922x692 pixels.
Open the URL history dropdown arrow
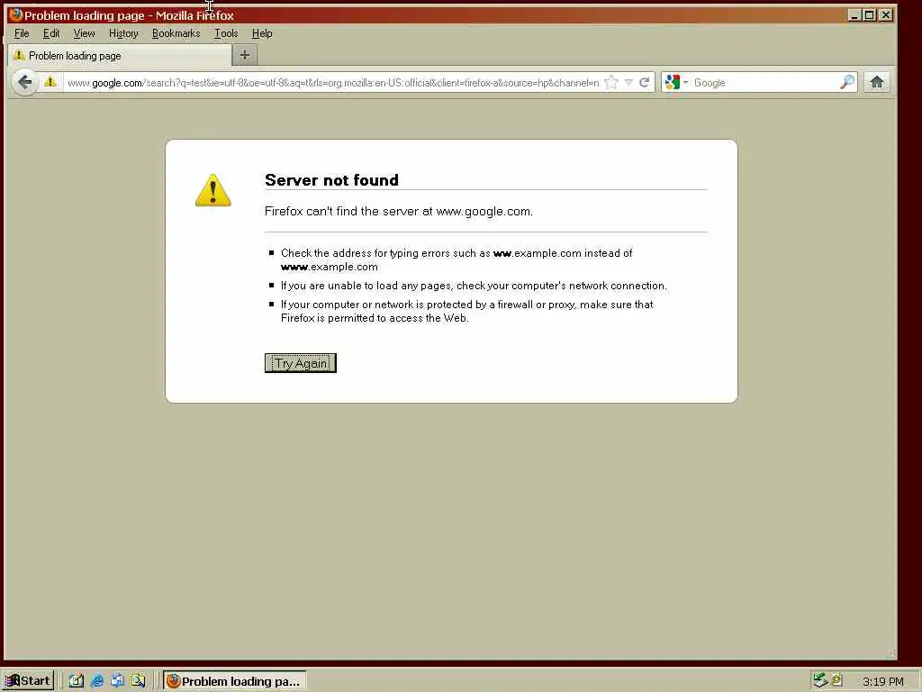click(x=628, y=82)
